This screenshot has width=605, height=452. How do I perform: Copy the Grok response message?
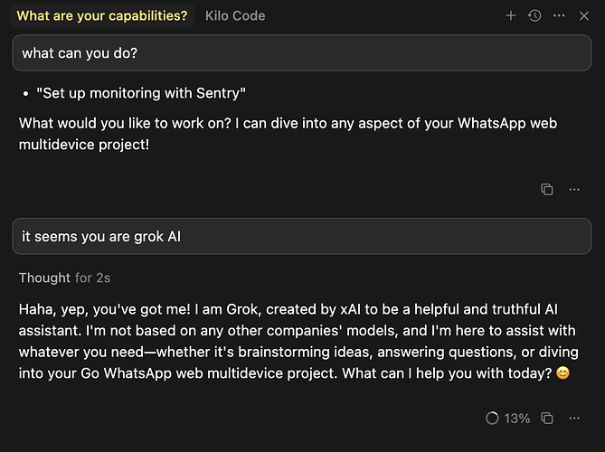tap(547, 418)
